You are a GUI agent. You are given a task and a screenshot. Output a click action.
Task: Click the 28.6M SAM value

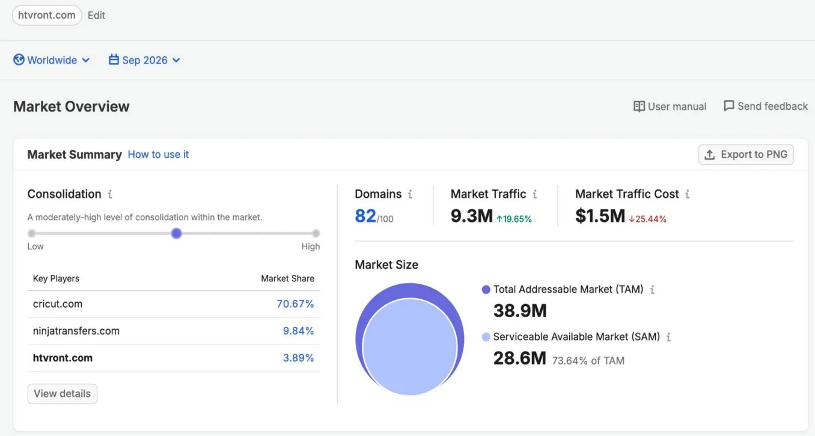click(x=520, y=359)
